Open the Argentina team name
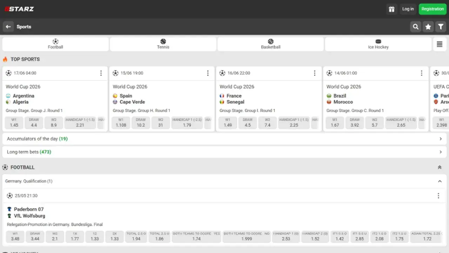The height and width of the screenshot is (253, 449). [24, 96]
